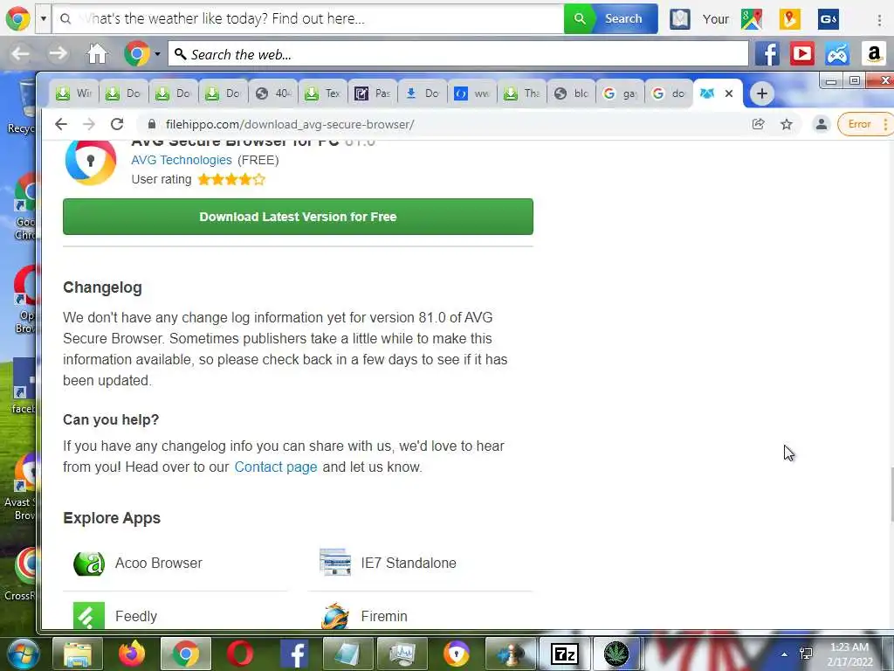
Task: Click Download Latest Version for Free
Action: 298,217
